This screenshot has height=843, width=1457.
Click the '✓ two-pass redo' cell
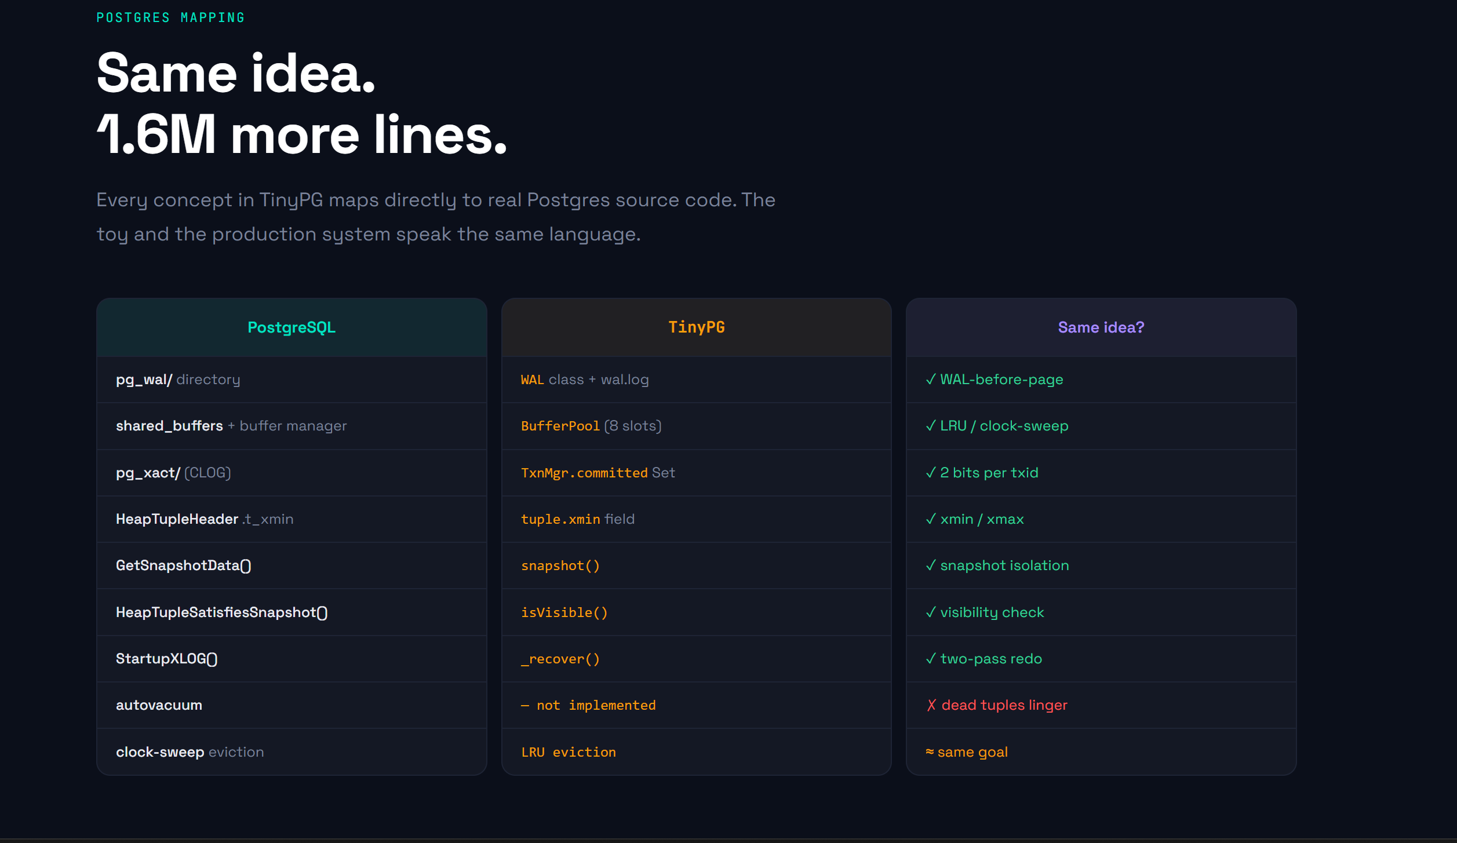[1101, 659]
